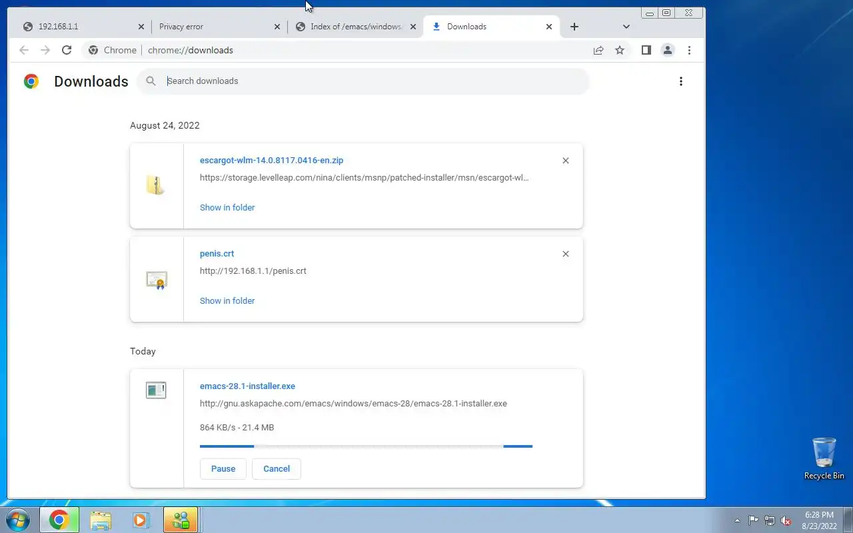
Task: Toggle the browser side panel
Action: tap(646, 50)
